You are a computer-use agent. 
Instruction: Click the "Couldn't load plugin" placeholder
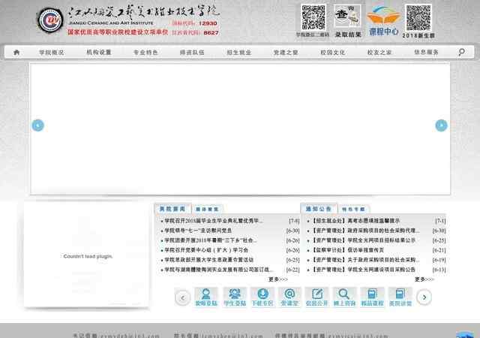pyautogui.click(x=88, y=256)
